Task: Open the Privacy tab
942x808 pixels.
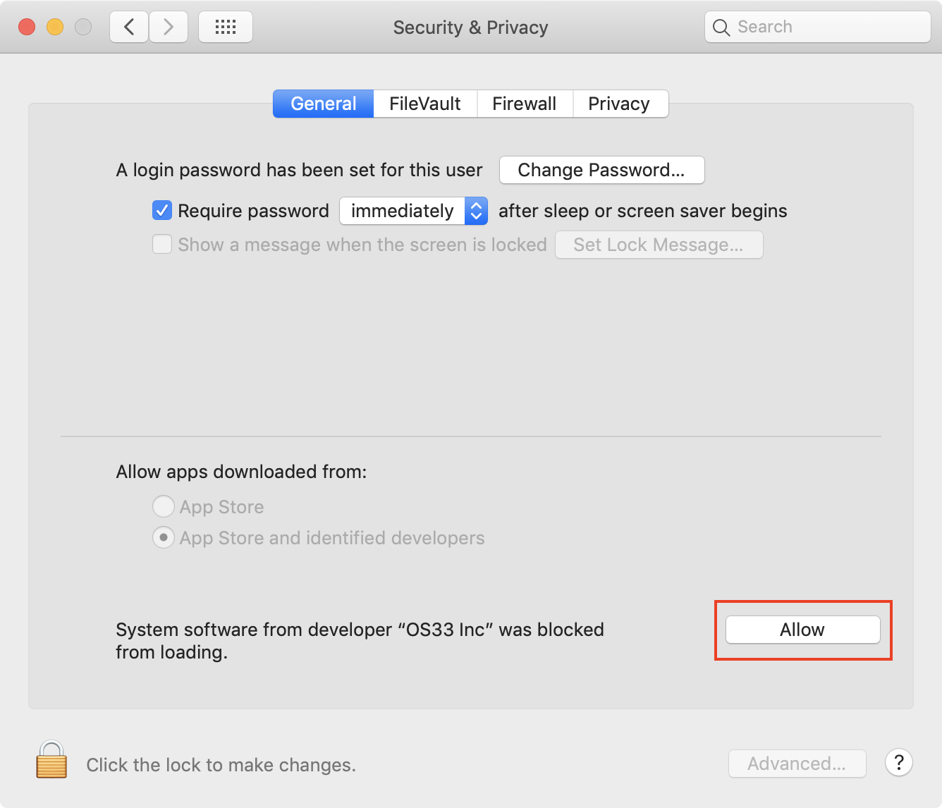Action: [x=620, y=104]
